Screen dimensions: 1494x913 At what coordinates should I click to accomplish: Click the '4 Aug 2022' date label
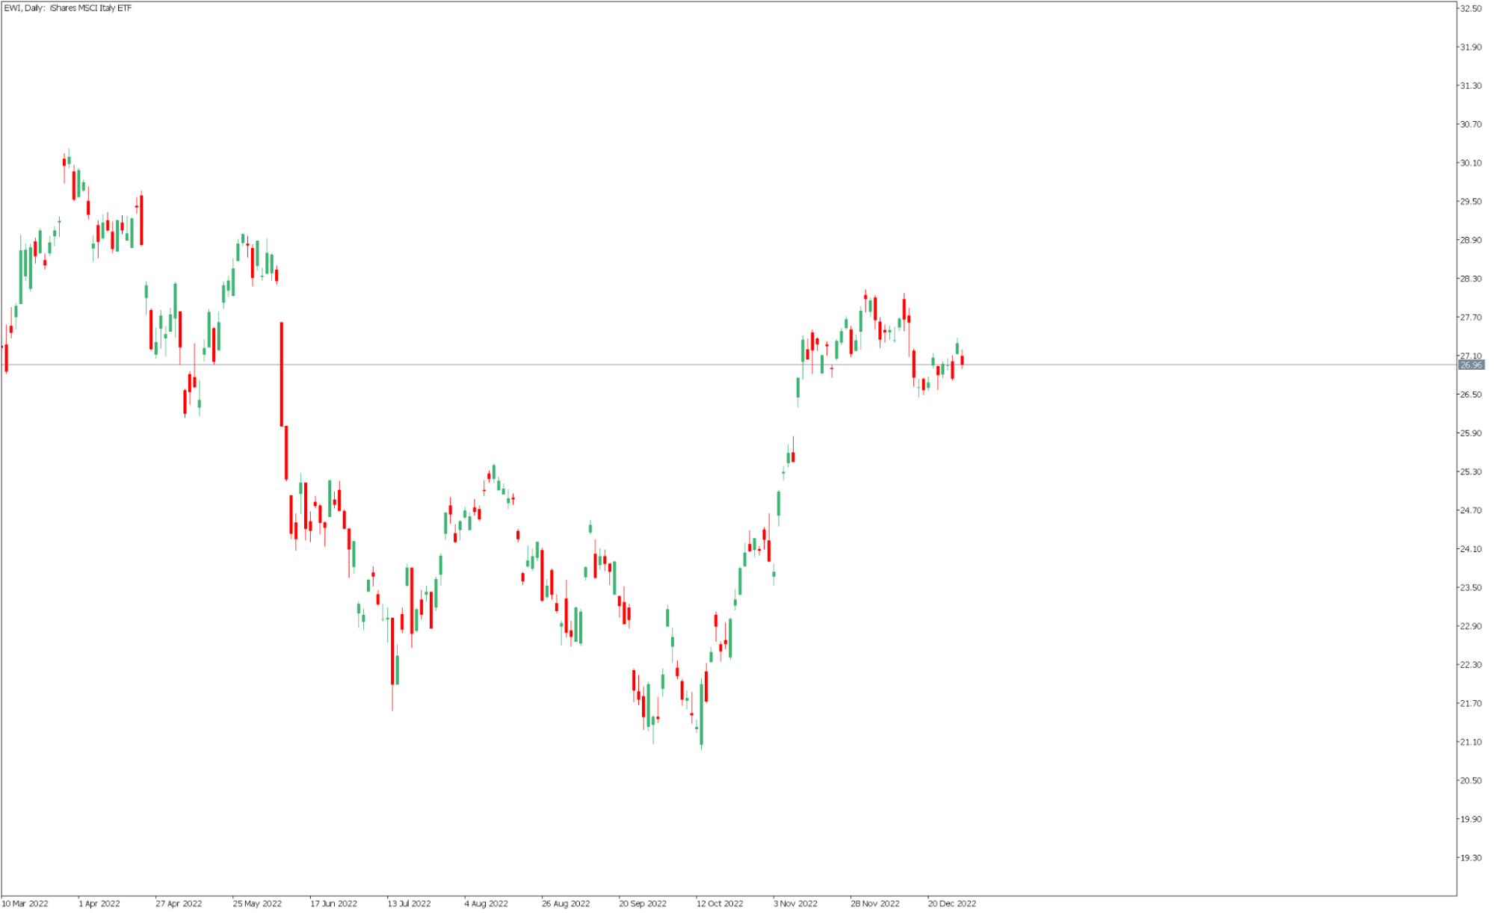coord(487,904)
